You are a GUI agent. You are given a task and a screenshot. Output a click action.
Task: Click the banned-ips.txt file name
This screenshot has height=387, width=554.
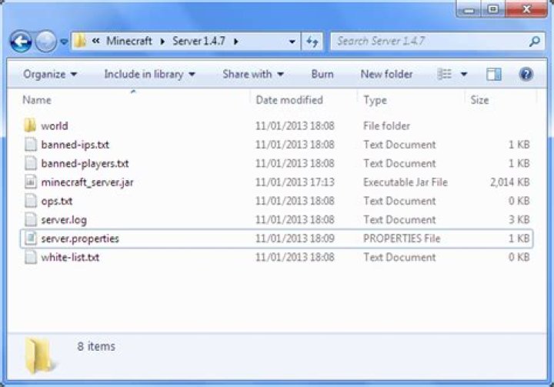(75, 145)
